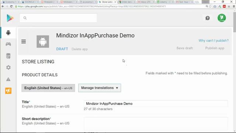Image resolution: width=236 pixels, height=133 pixels.
Task: Focus the Title input field
Action: (156, 103)
